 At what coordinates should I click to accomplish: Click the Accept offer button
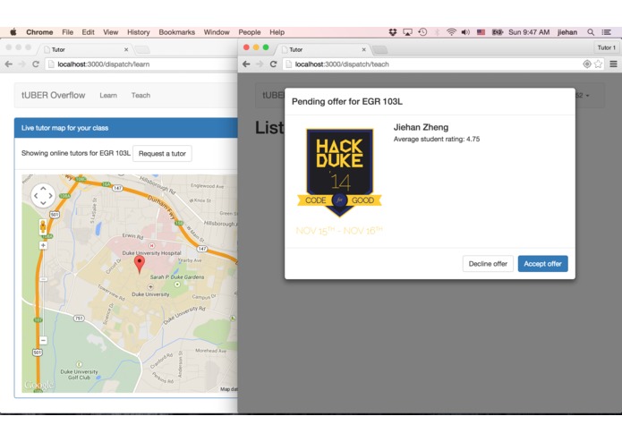pos(542,264)
